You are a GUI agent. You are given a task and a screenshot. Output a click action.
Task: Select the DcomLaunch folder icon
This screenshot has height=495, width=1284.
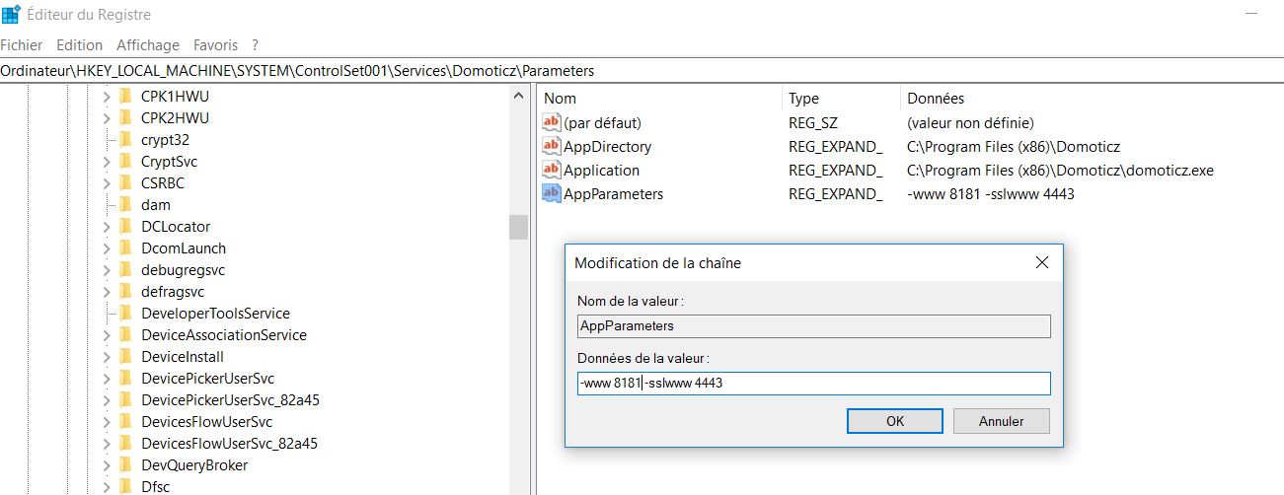point(125,248)
